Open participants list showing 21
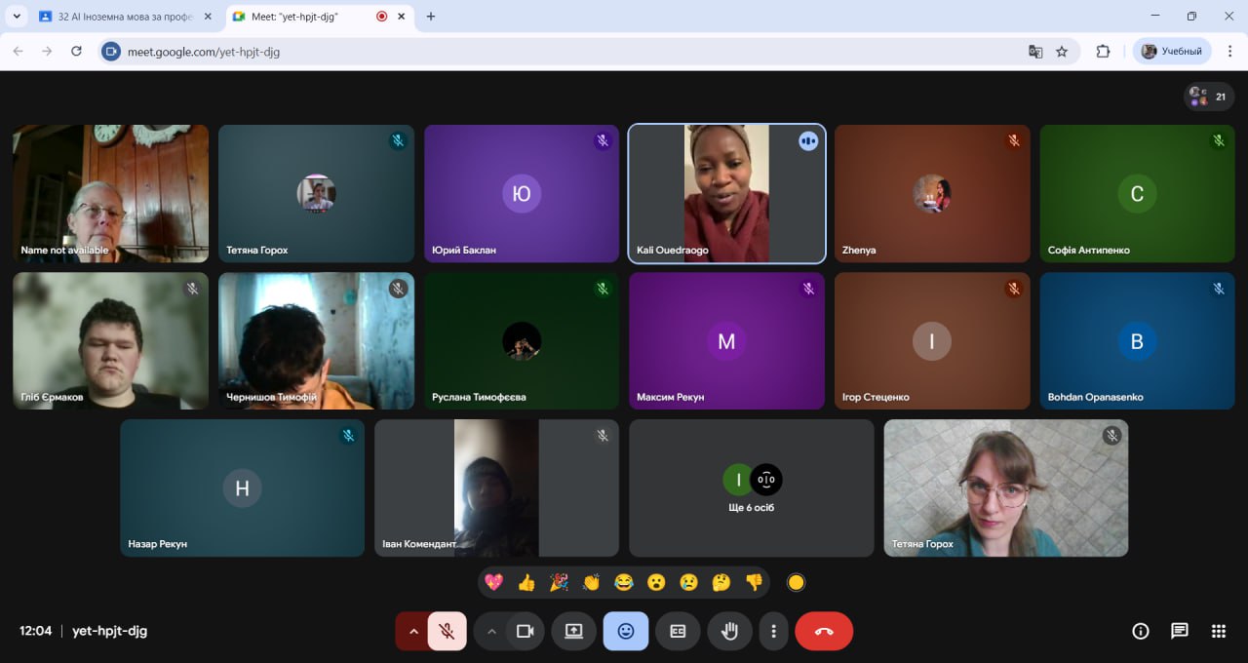This screenshot has width=1248, height=663. click(x=1209, y=97)
